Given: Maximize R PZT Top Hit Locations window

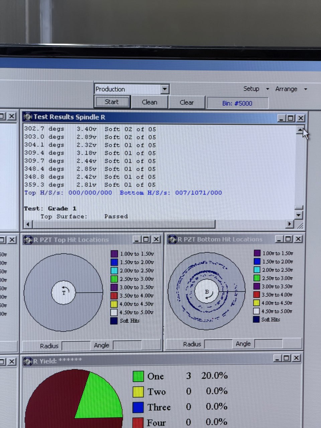Looking at the screenshot, I should coord(146,239).
